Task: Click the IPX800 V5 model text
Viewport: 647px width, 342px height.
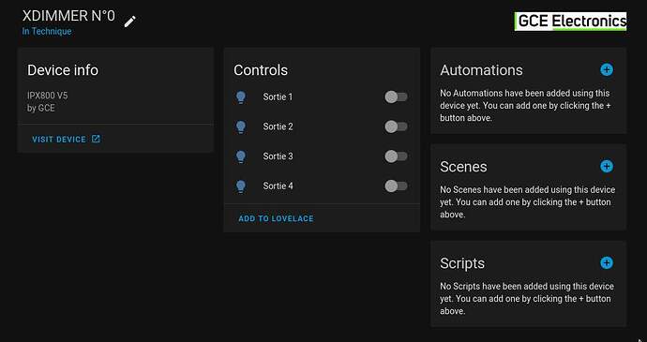Action: tap(48, 96)
